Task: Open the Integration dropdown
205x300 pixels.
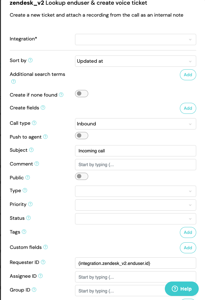Action: point(135,39)
